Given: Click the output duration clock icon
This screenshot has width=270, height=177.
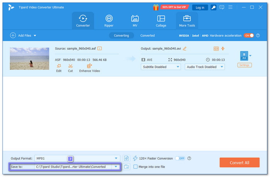Looking at the screenshot, I should click(208, 60).
